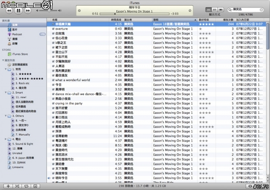
Task: Sort by the rating column header
Action: (206, 20)
